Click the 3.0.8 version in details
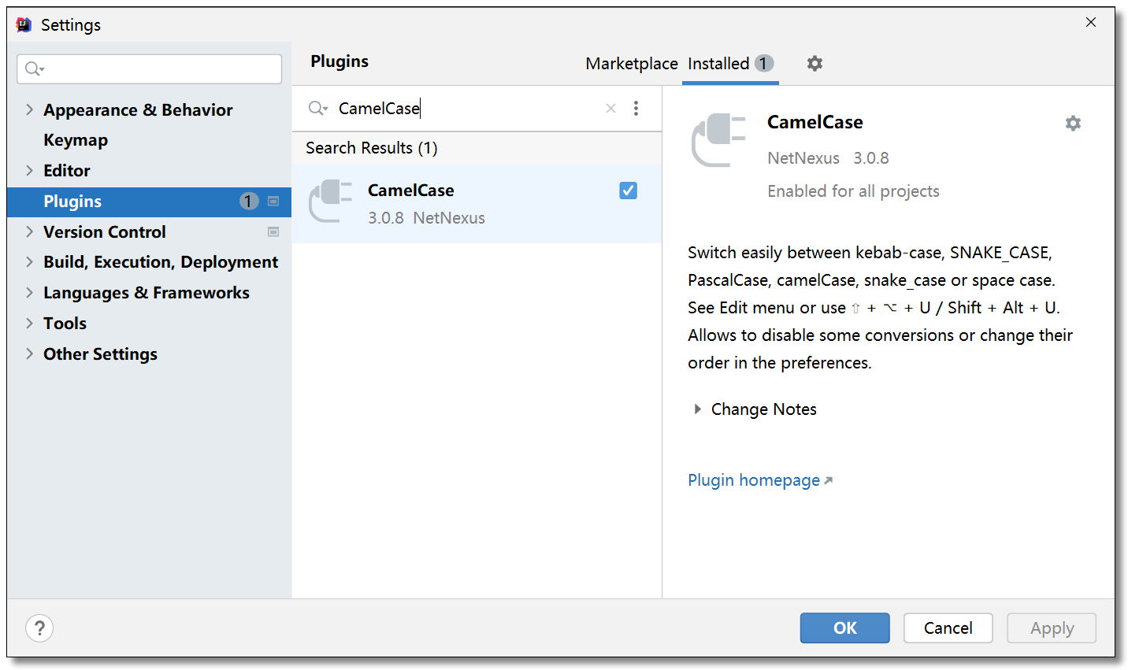This screenshot has height=670, width=1128. click(871, 158)
